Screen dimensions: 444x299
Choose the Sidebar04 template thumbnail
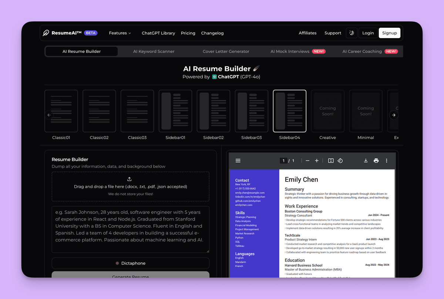(x=290, y=111)
